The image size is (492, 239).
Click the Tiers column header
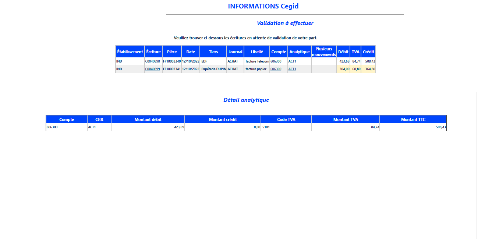[213, 52]
